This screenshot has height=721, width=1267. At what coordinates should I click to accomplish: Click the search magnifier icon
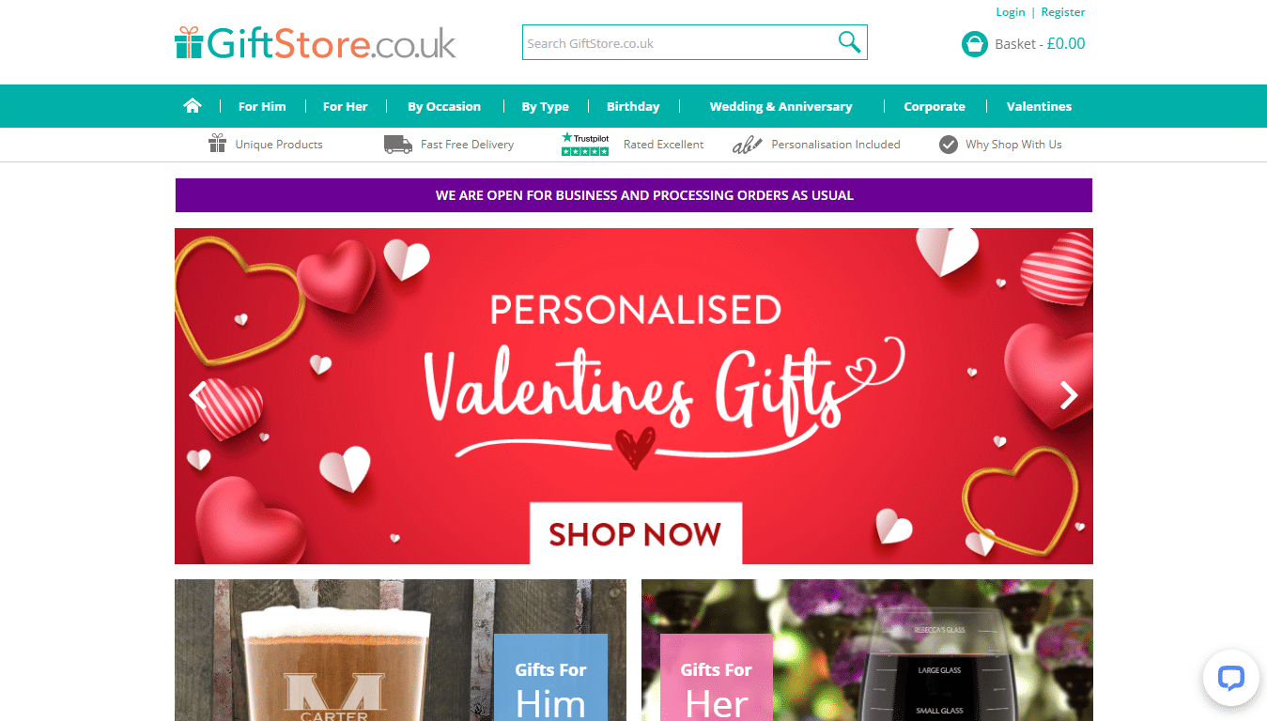click(x=849, y=42)
